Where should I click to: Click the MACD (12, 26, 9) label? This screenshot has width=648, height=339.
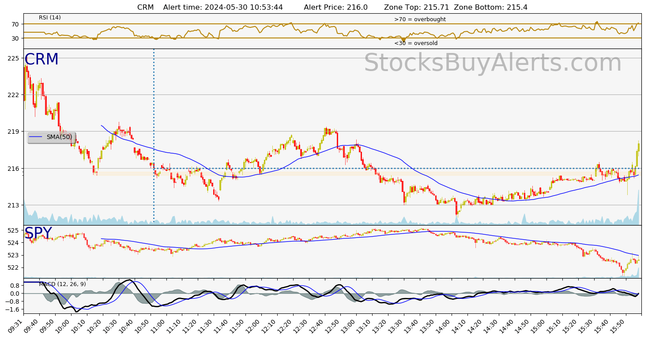(62, 284)
